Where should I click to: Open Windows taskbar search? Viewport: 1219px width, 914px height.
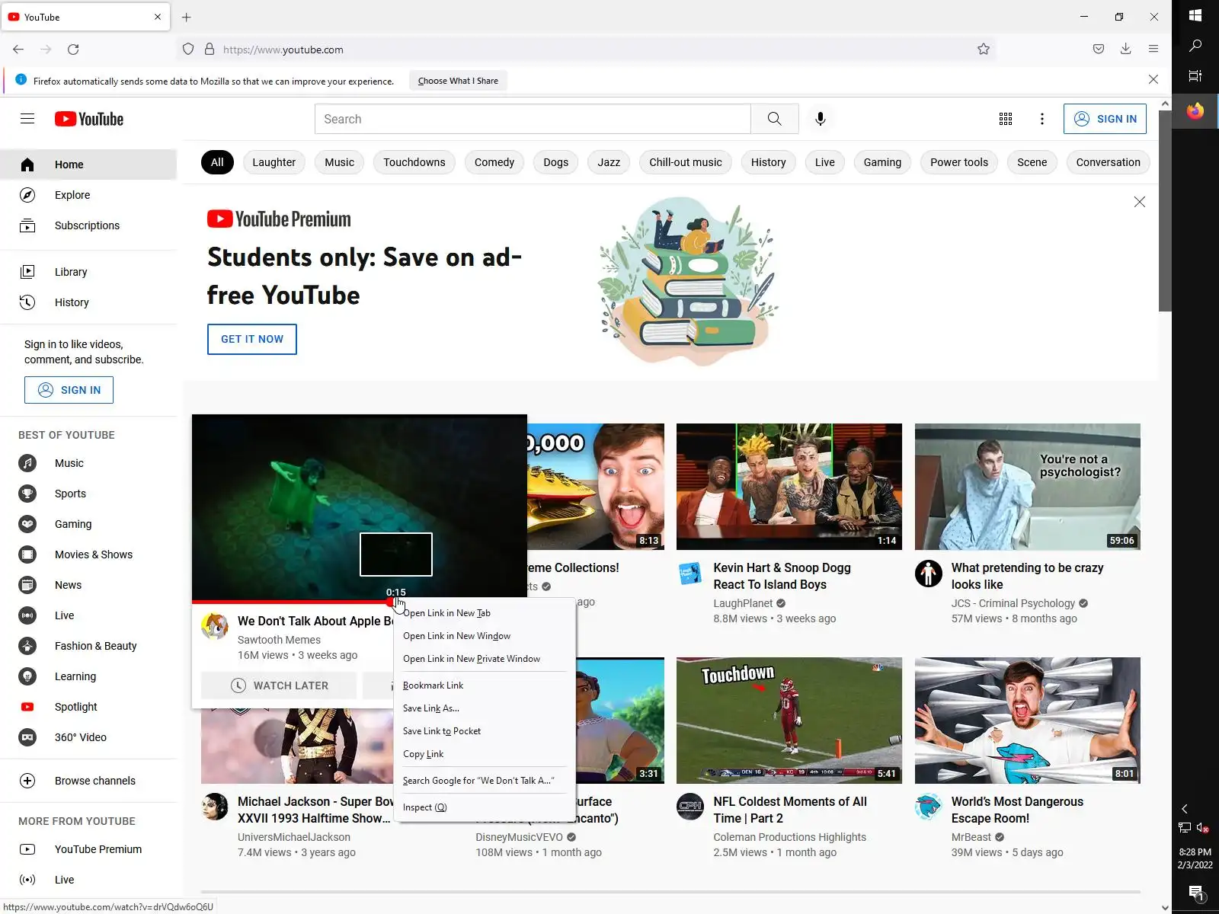point(1195,46)
